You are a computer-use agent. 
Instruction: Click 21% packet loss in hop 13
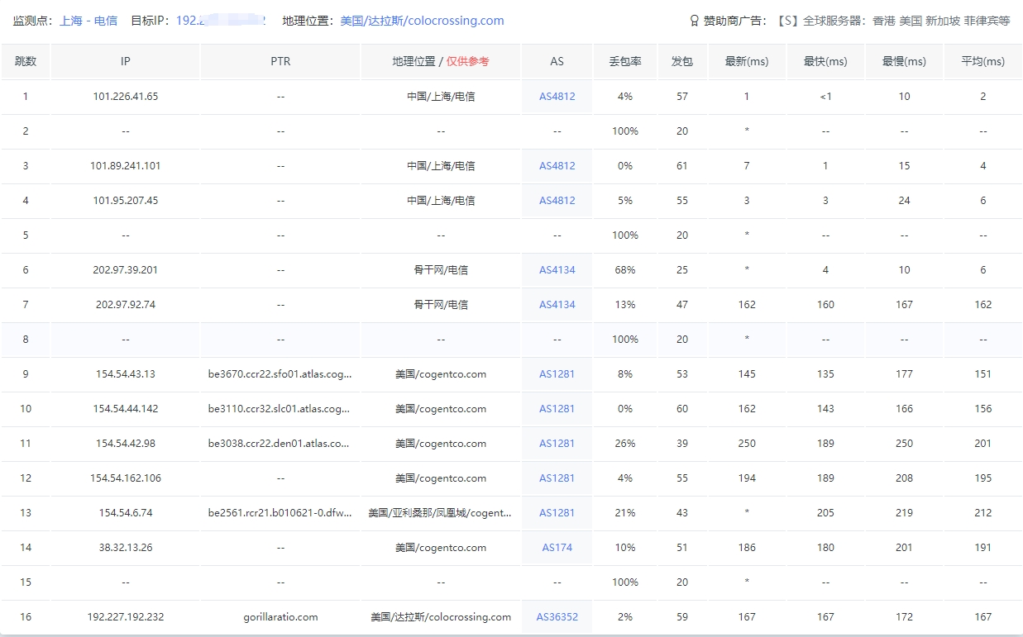pos(625,513)
